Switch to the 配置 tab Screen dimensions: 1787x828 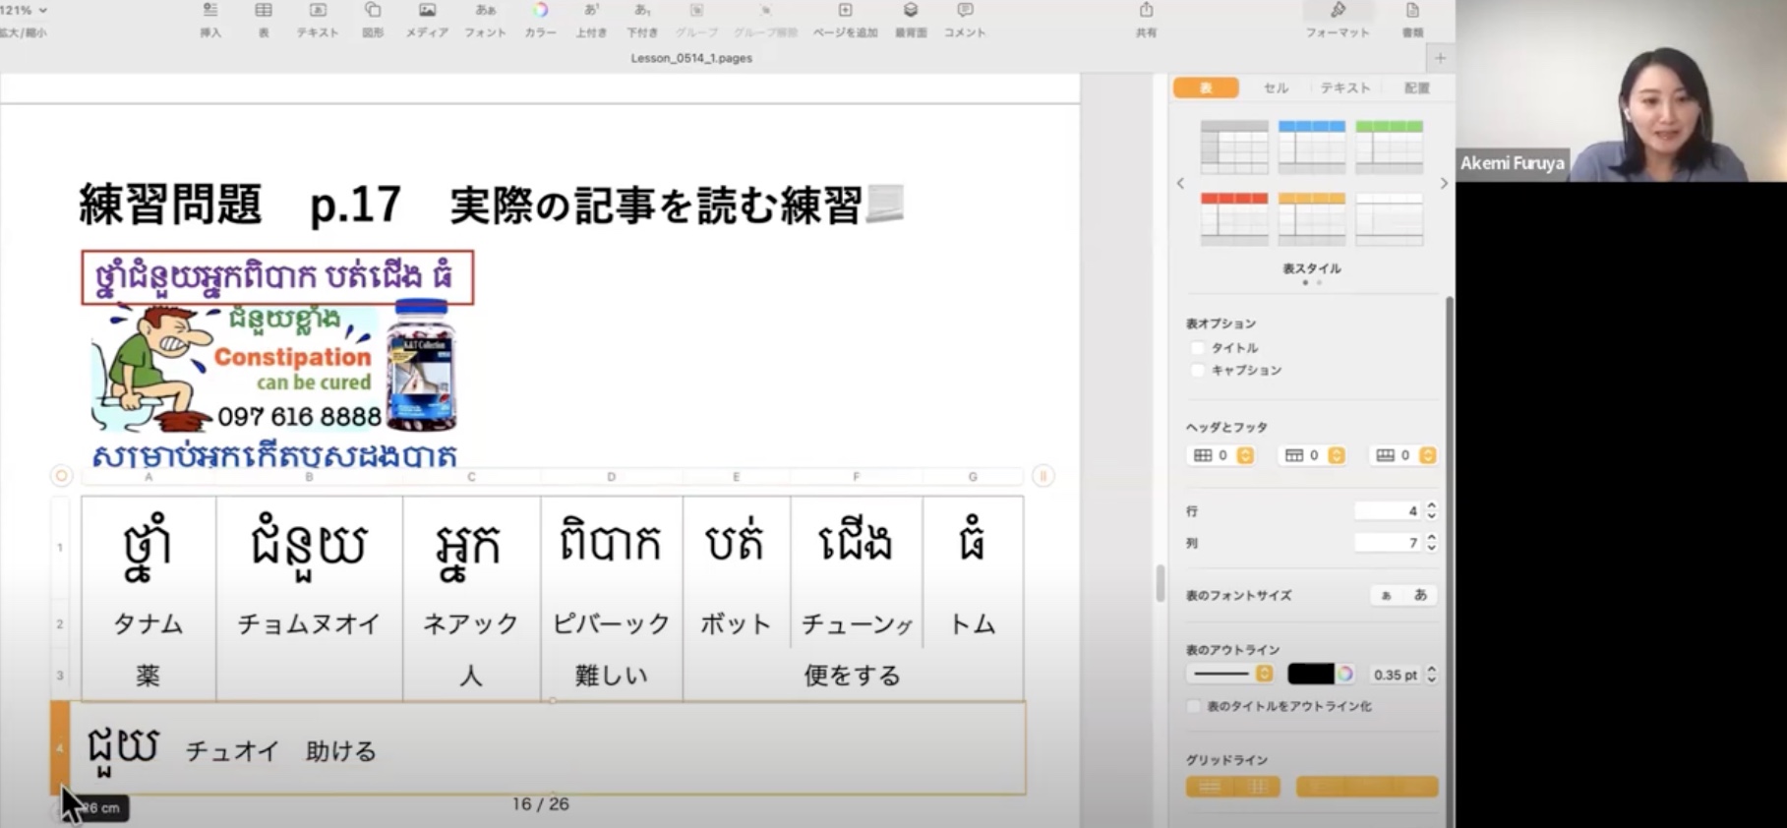[x=1416, y=89]
